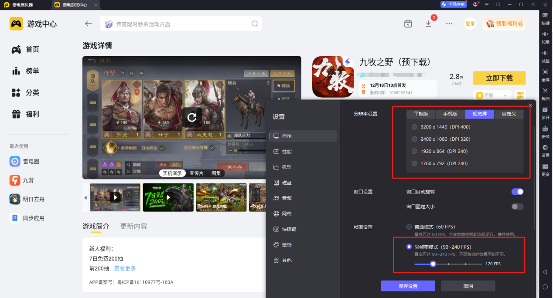Click the 取消 button in settings
The width and height of the screenshot is (553, 298).
468,286
